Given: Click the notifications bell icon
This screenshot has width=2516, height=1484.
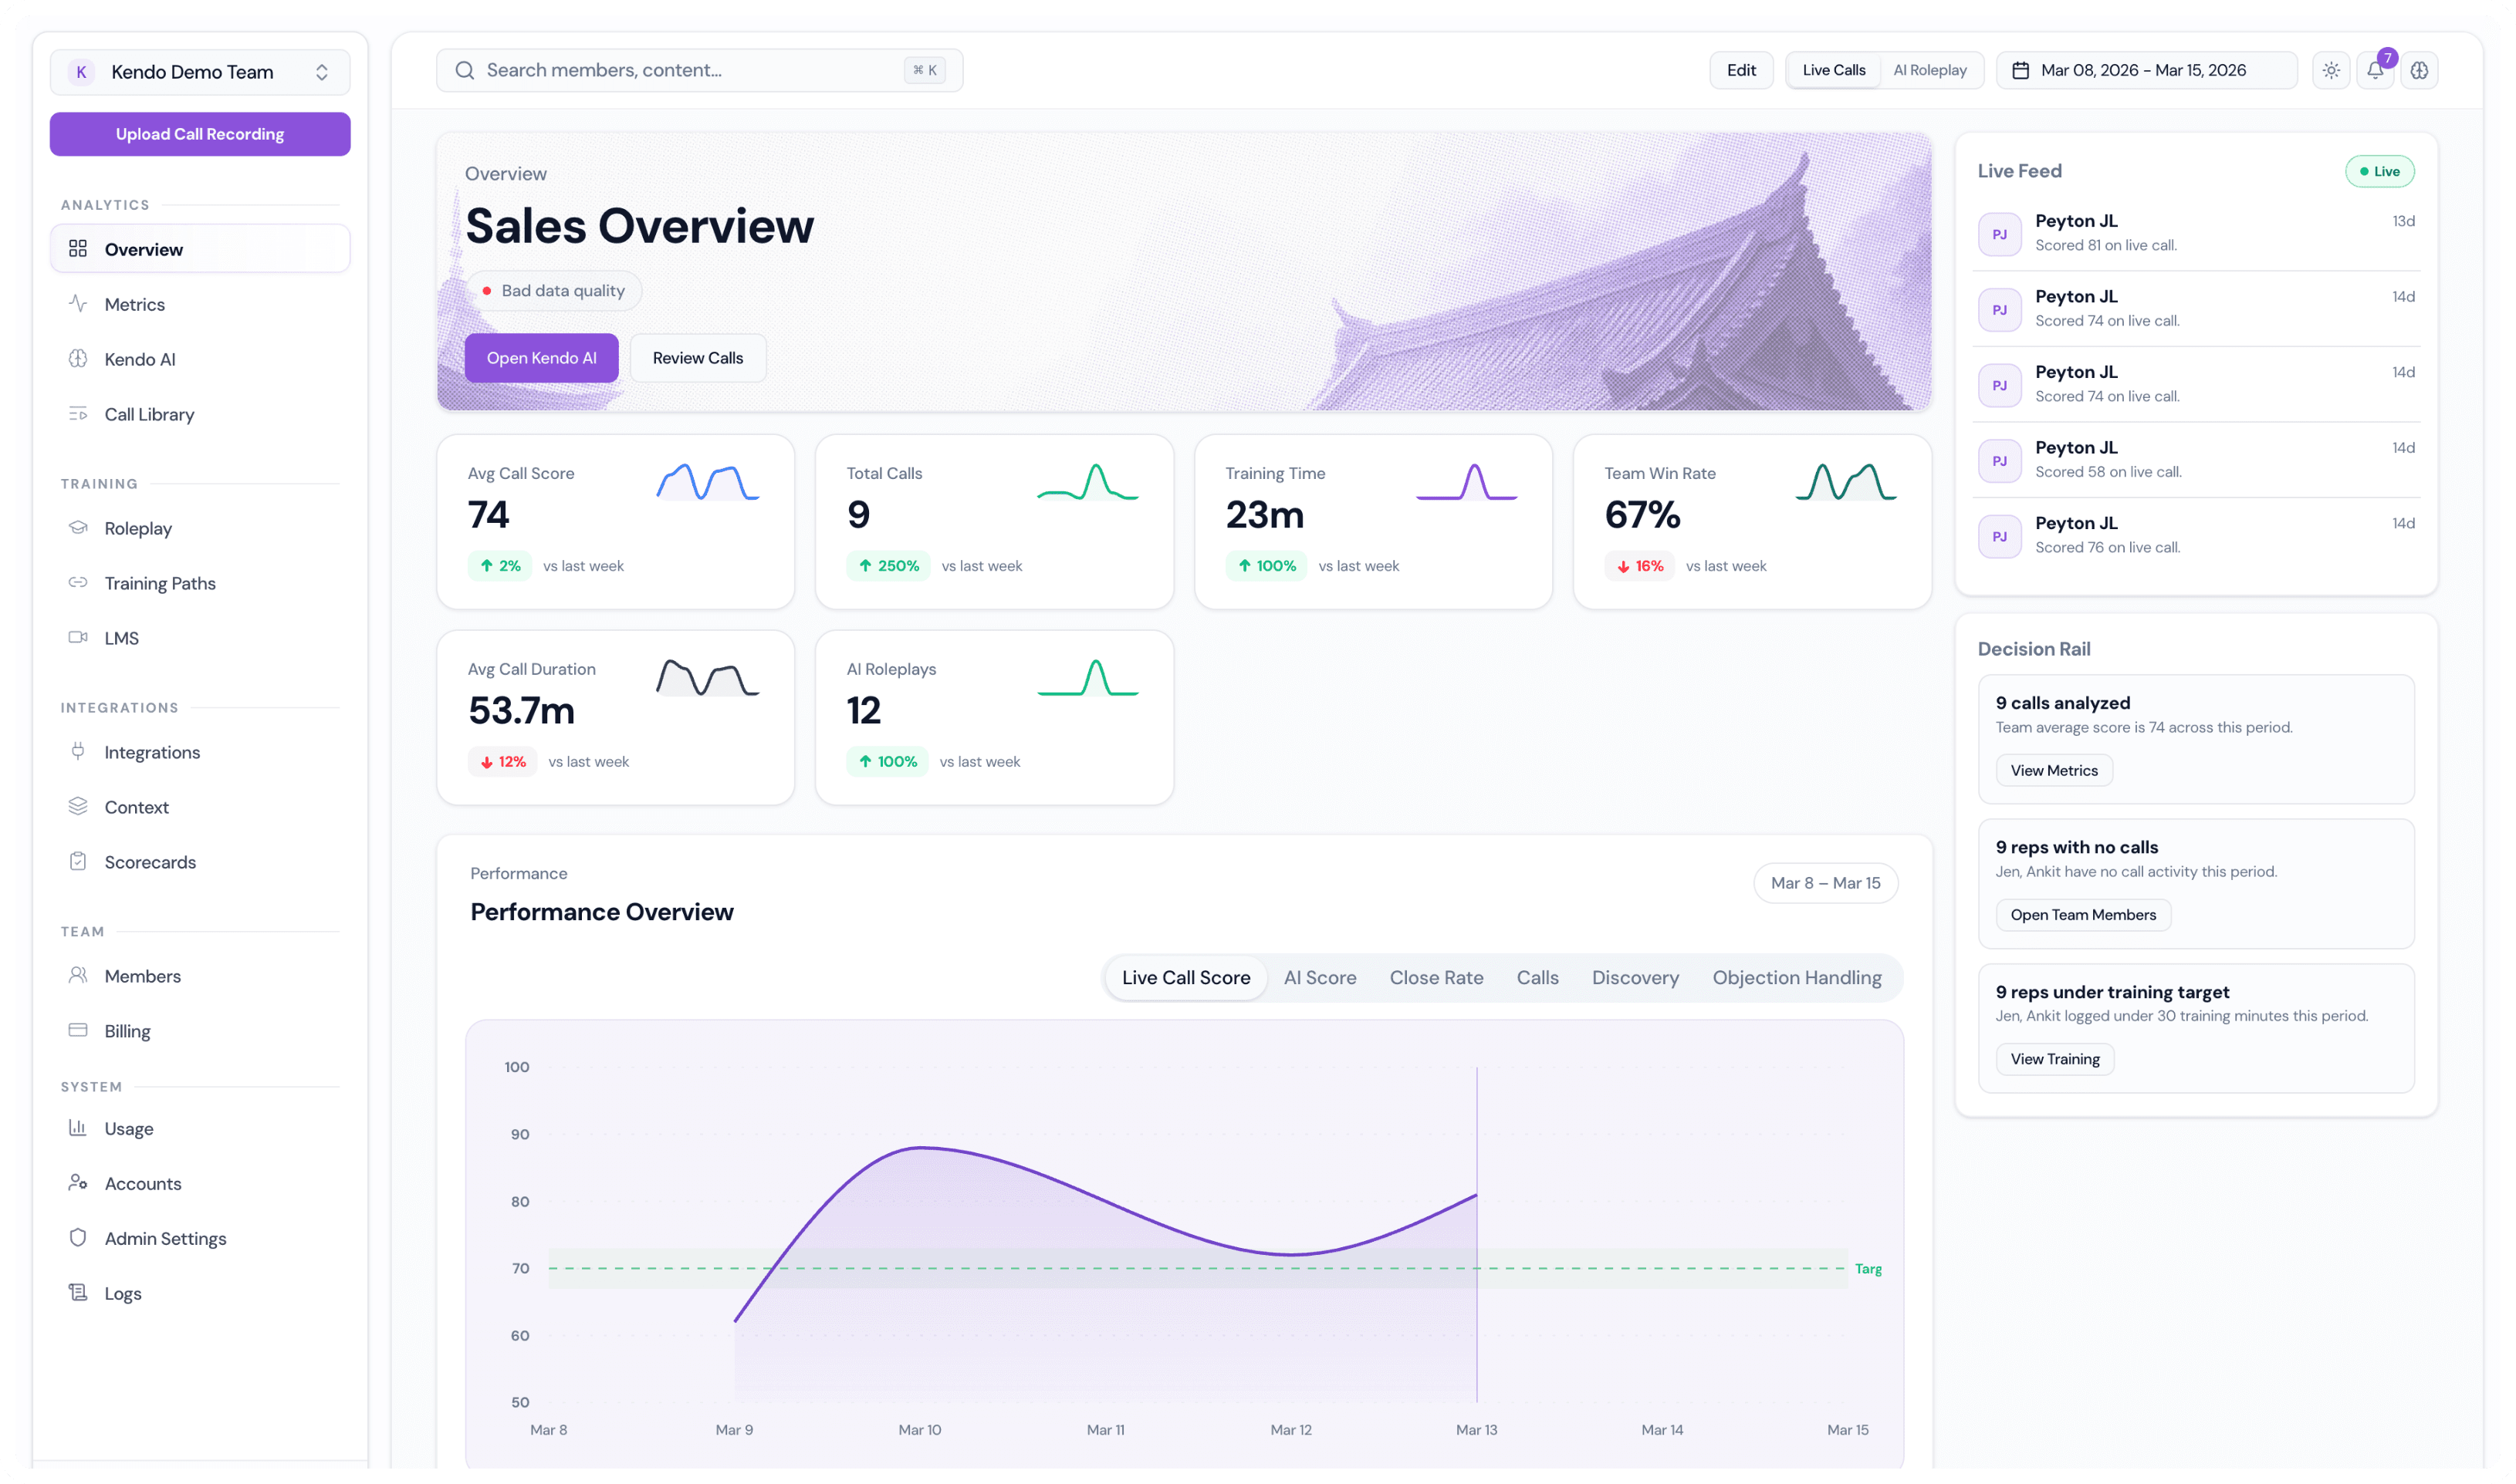Looking at the screenshot, I should click(2375, 70).
